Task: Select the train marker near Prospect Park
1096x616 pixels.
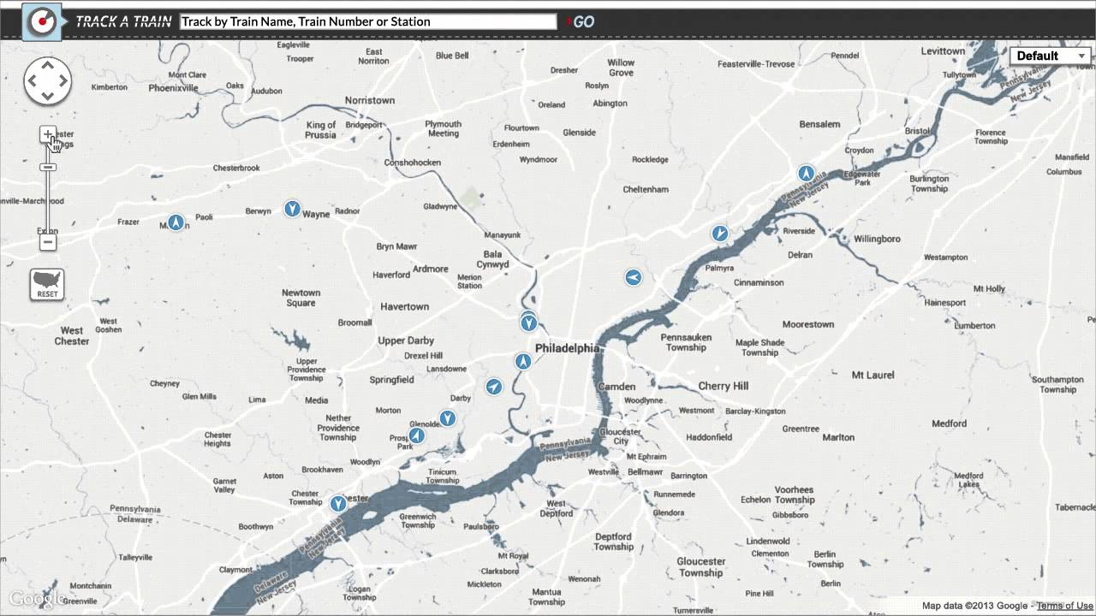Action: tap(416, 435)
